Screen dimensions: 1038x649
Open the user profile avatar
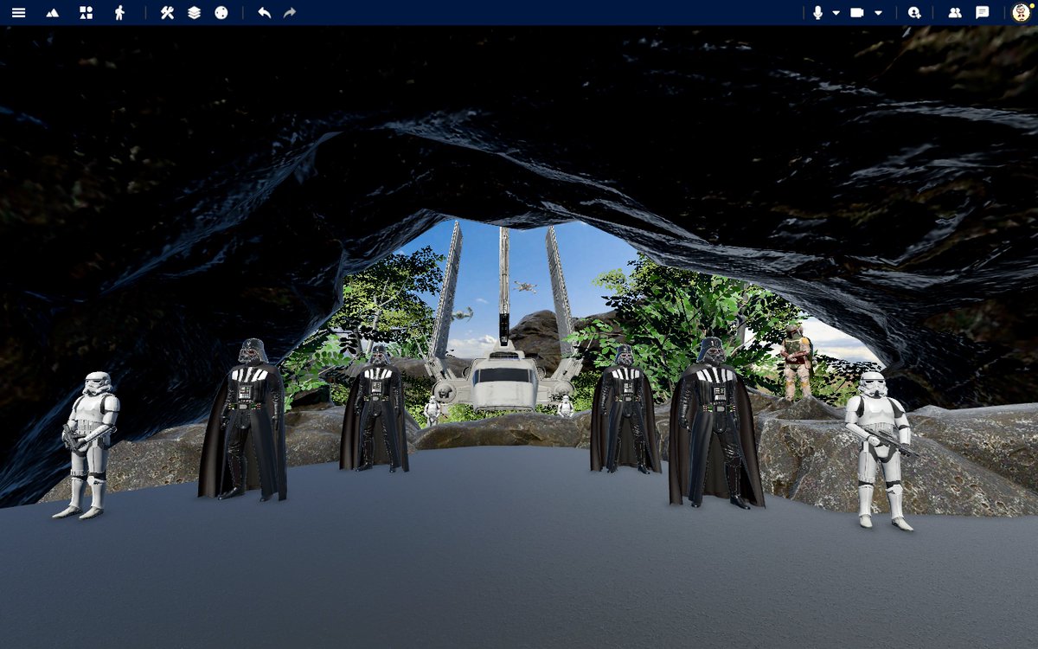coord(1022,13)
